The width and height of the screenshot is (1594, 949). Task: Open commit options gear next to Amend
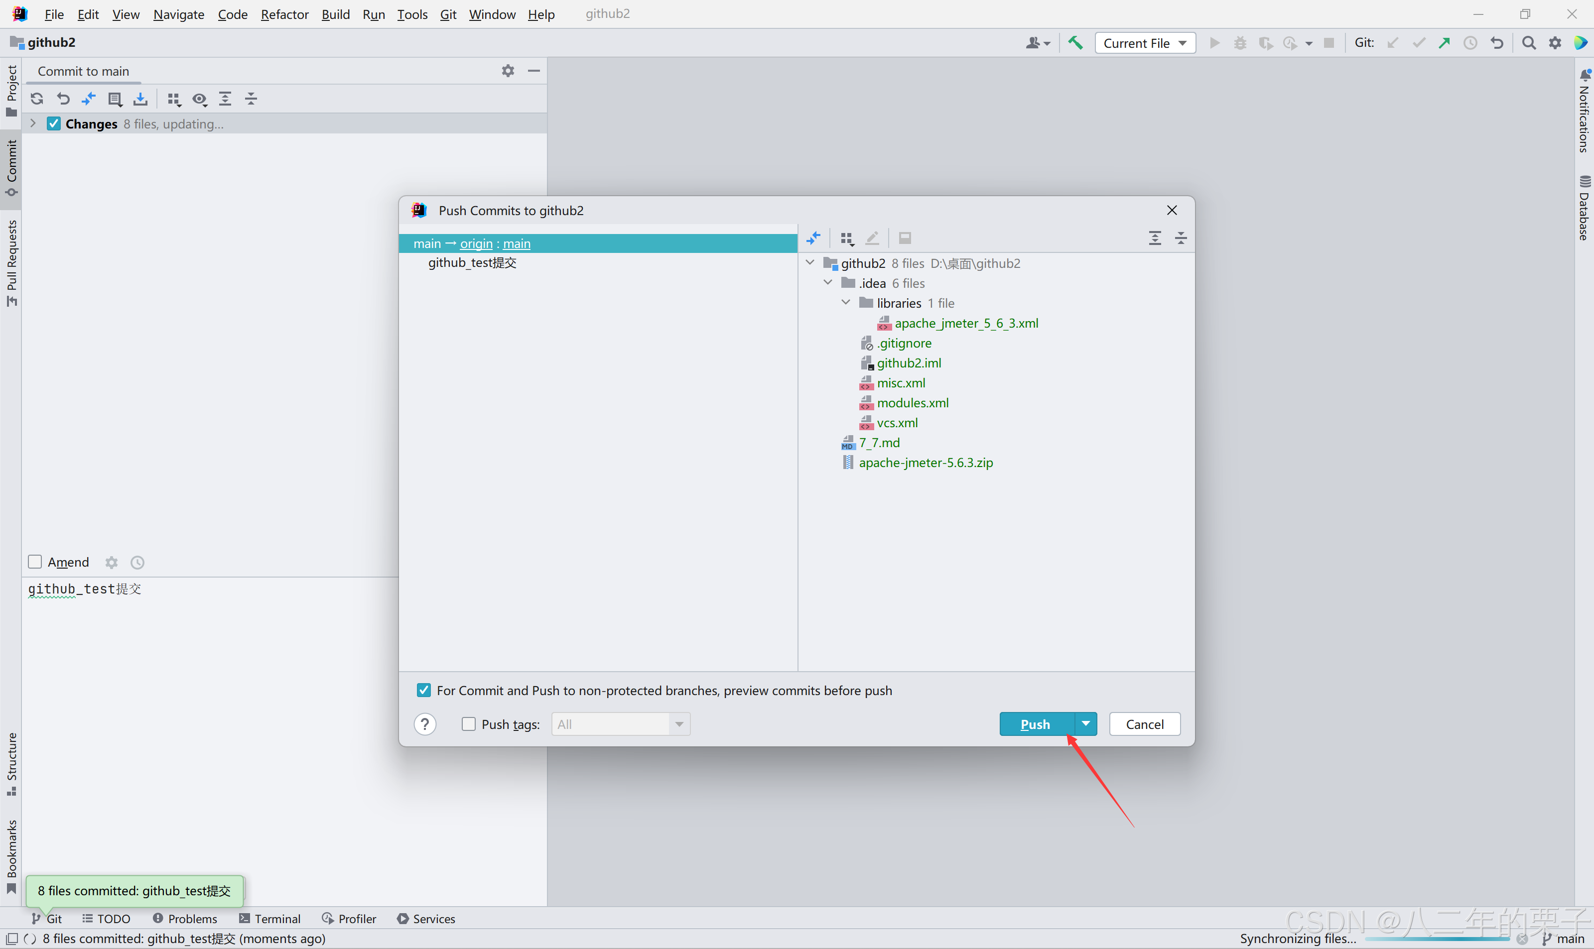112,562
